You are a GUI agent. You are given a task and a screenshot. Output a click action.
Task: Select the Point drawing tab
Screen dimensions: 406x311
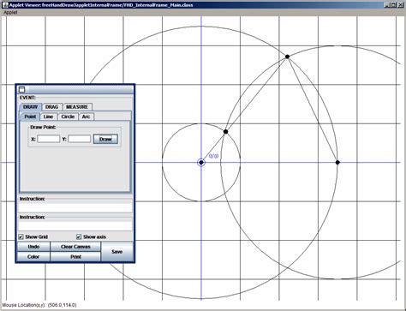pyautogui.click(x=30, y=117)
